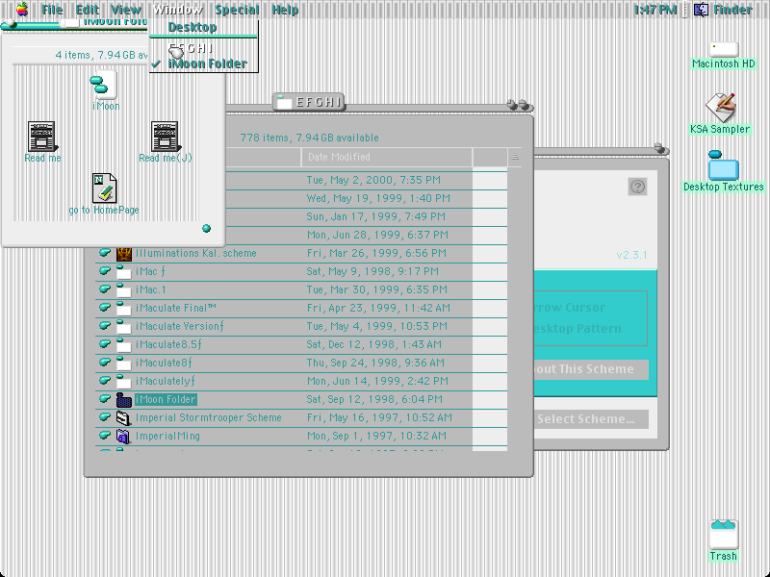
Task: Click the iMac.1 folder icon
Action: tap(124, 290)
